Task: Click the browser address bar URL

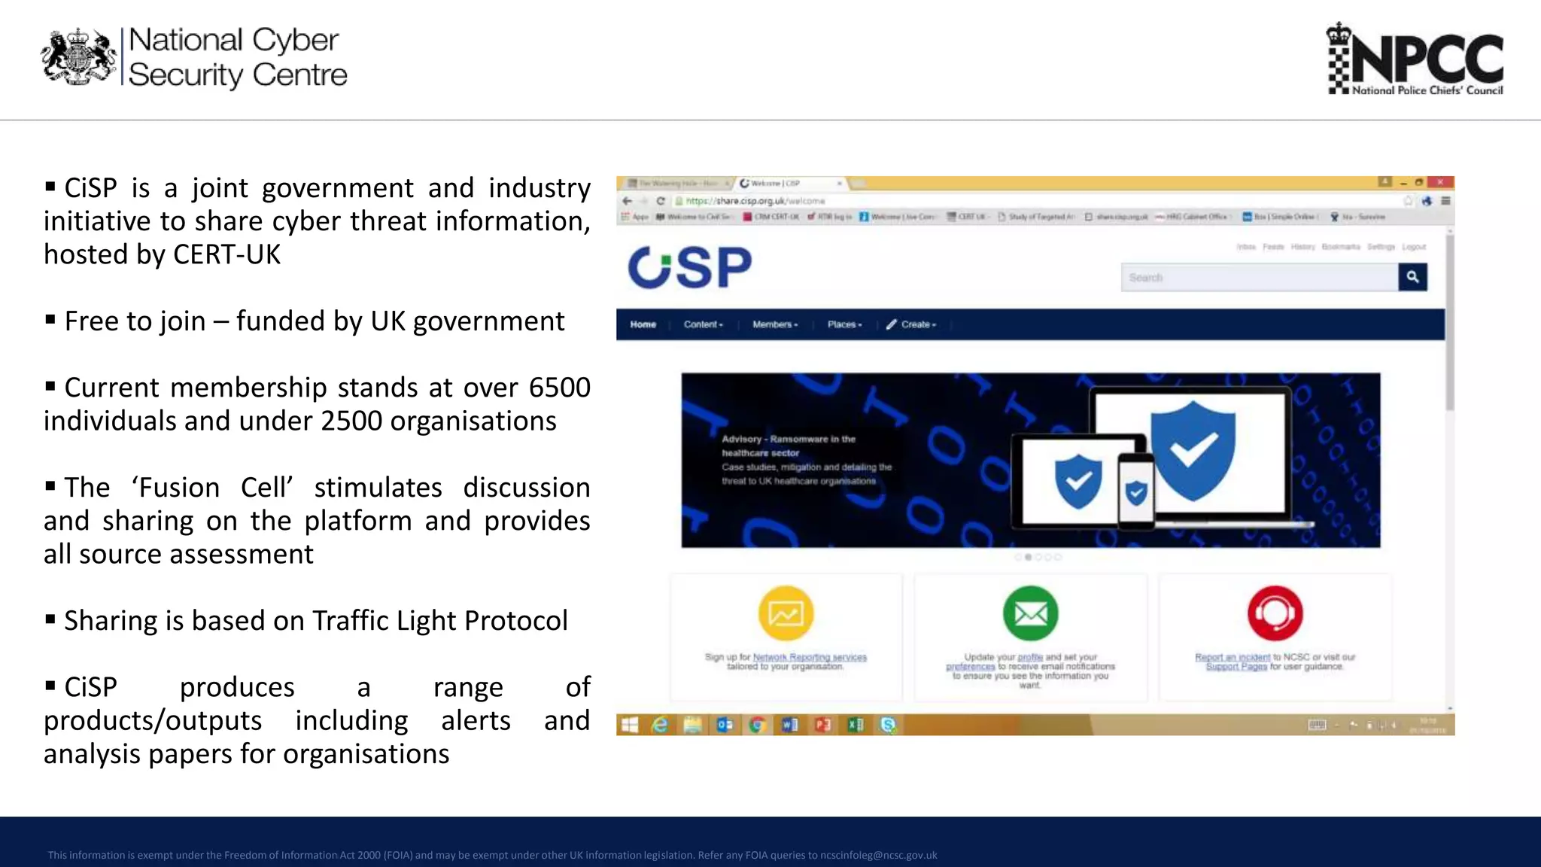Action: coord(755,201)
